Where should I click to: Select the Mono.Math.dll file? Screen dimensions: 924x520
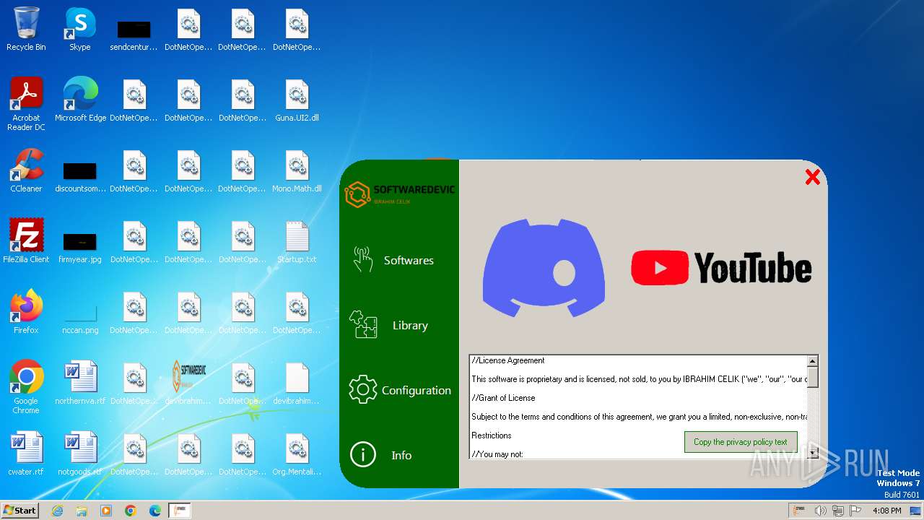pyautogui.click(x=297, y=171)
